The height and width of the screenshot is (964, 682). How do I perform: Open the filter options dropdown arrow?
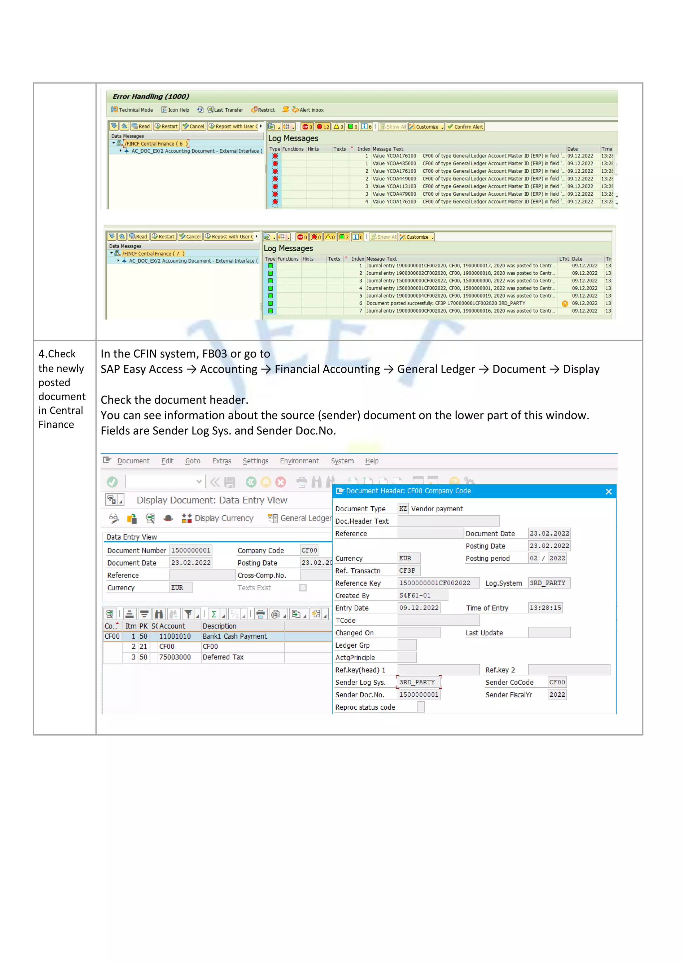(198, 615)
